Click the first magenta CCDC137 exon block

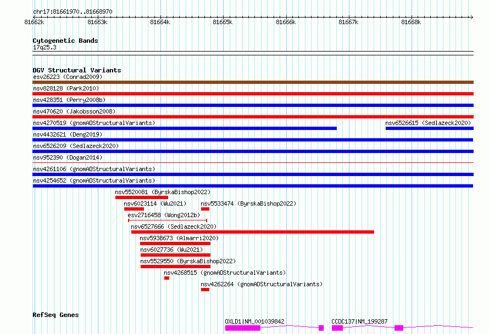(x=337, y=328)
